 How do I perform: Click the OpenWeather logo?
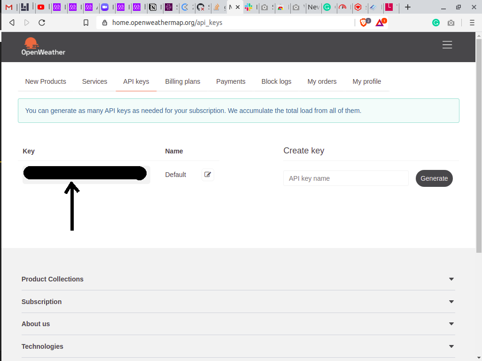(x=43, y=47)
